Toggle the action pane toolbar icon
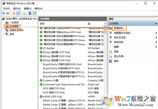 click(x=34, y=13)
